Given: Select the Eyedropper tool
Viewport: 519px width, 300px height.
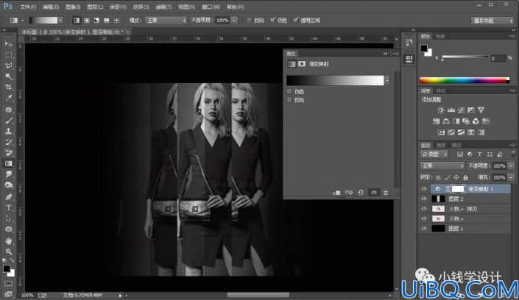Looking at the screenshot, I should tap(9, 99).
